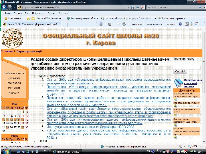Open the recent pages dropdown beside Forward

pyautogui.click(x=14, y=7)
